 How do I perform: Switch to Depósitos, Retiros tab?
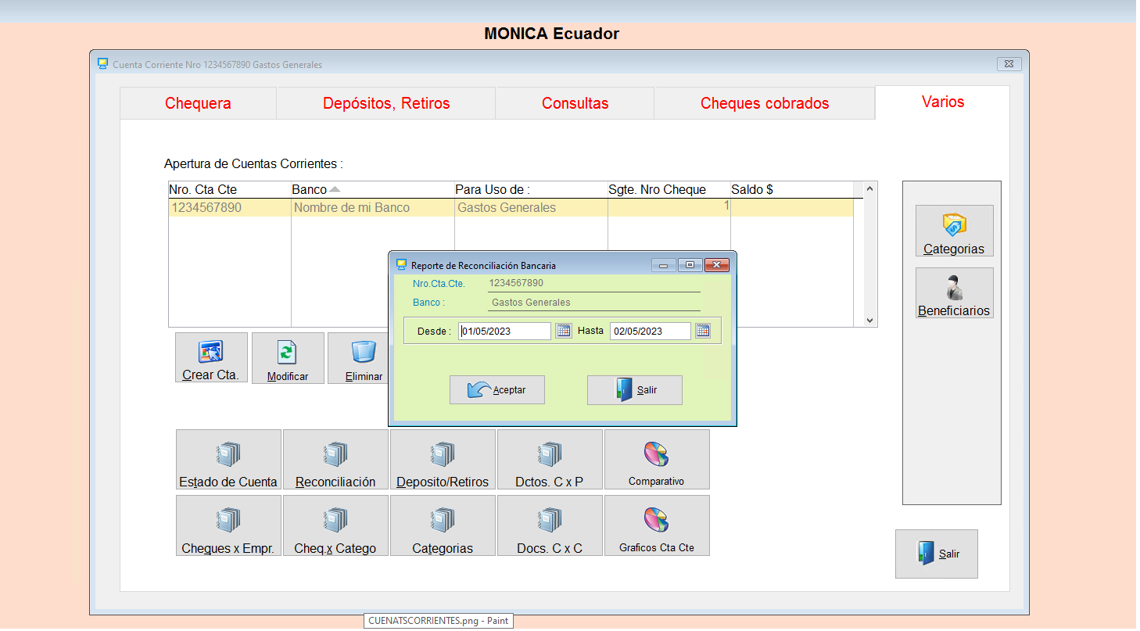(x=386, y=103)
